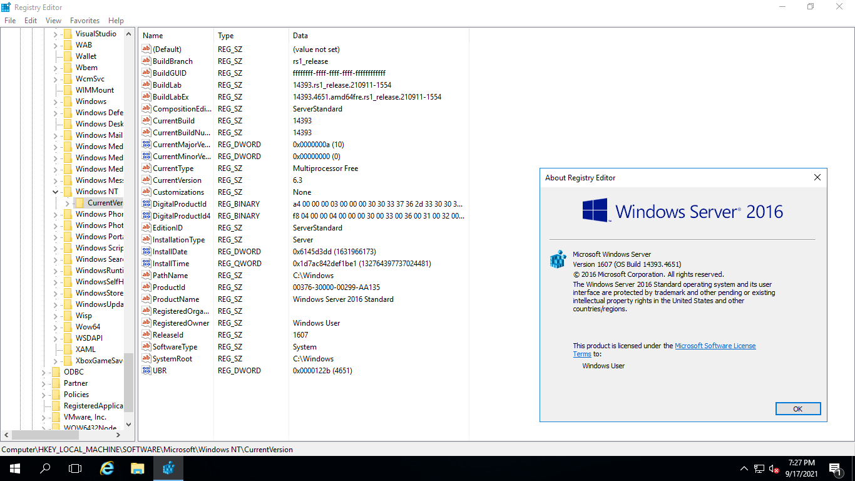Viewport: 855px width, 481px height.
Task: Open the Edit menu
Action: (31, 21)
